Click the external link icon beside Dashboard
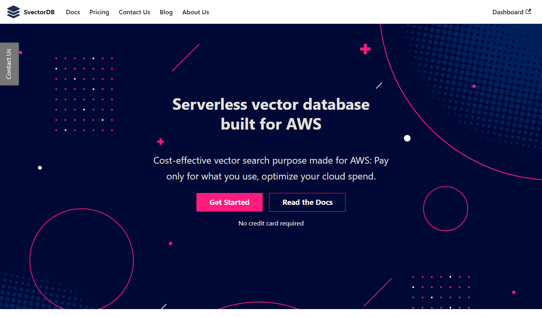 (528, 11)
